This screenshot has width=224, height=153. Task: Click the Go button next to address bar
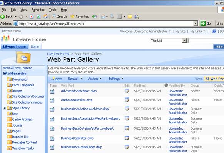coord(206,23)
